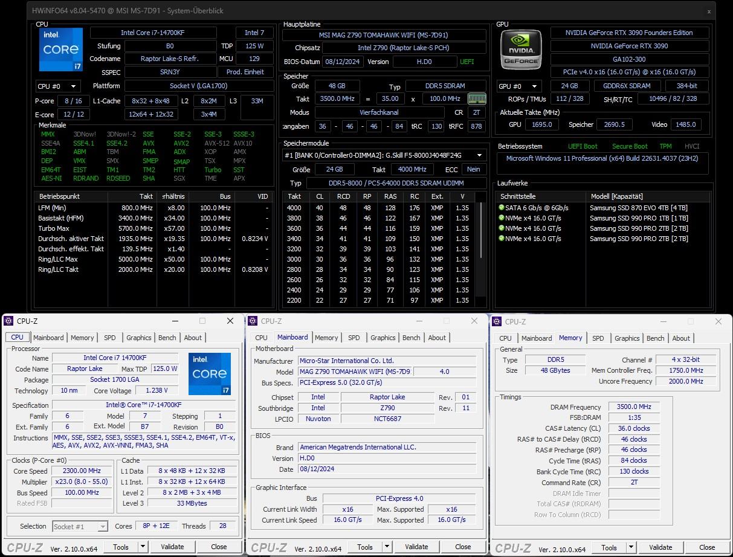The height and width of the screenshot is (557, 733).
Task: Click the MSI MAG Z790 TOMAHAWK WIFI mainboard field
Action: [x=384, y=35]
